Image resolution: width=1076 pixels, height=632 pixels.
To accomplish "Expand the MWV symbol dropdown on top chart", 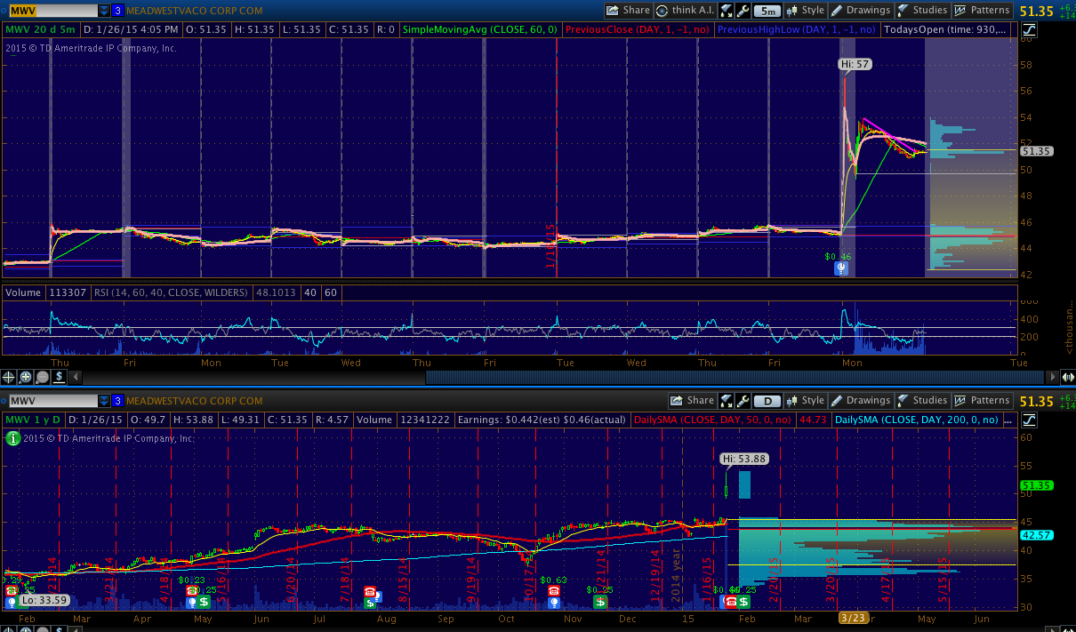I will [x=104, y=11].
